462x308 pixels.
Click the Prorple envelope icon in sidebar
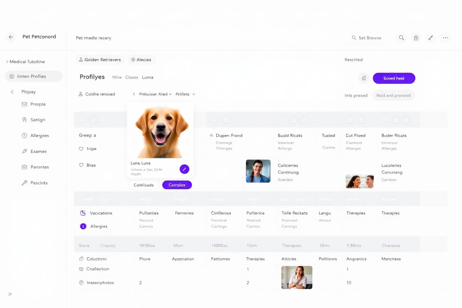coord(24,104)
